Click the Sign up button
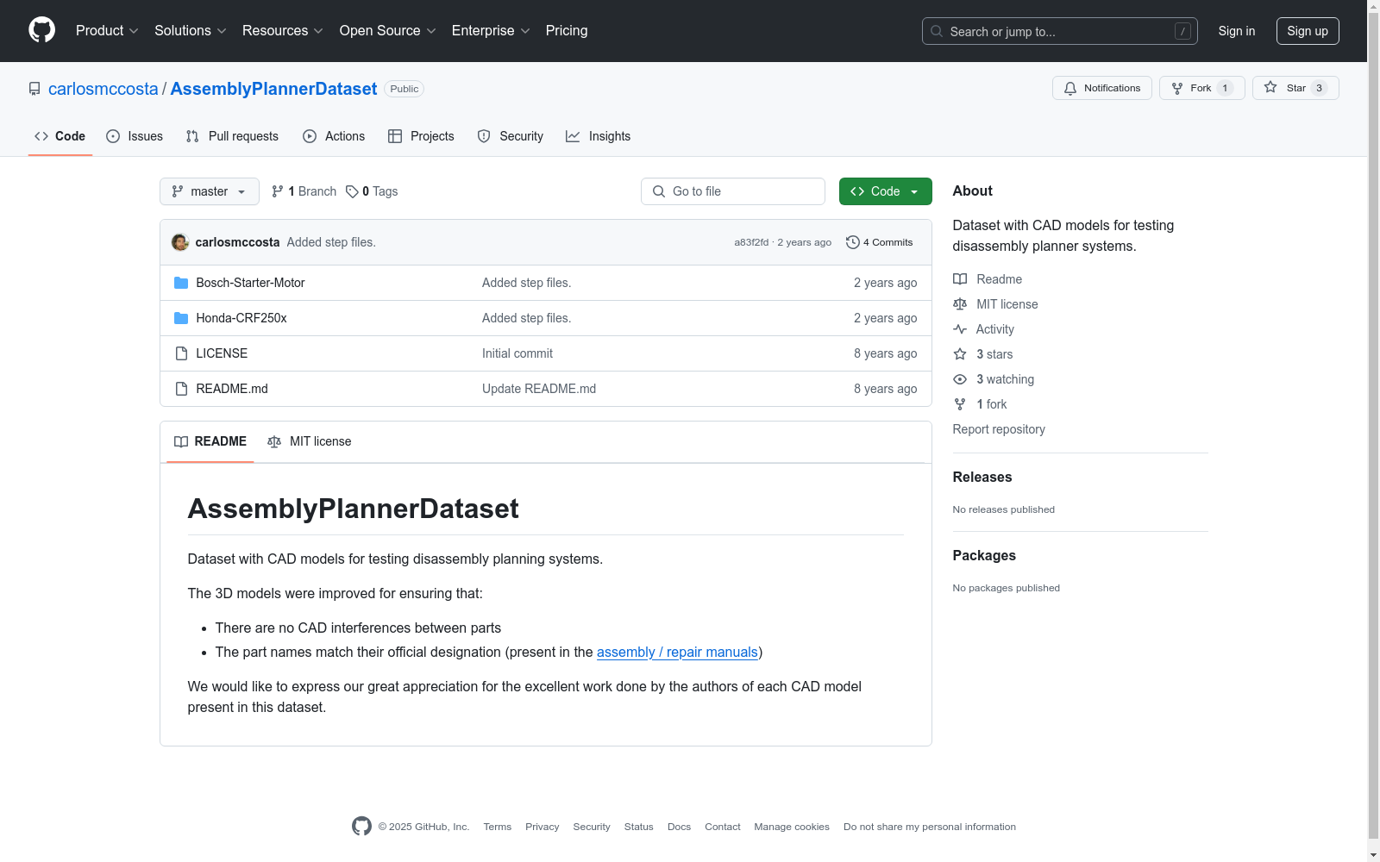 (1308, 31)
